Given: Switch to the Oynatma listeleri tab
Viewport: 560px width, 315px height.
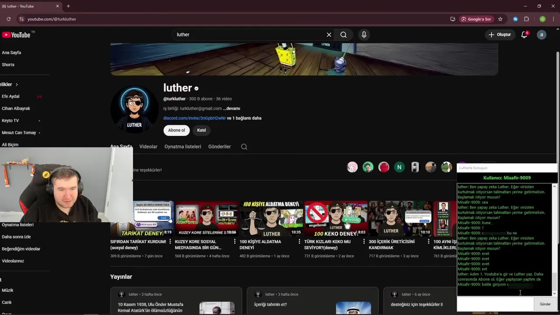Looking at the screenshot, I should point(183,147).
